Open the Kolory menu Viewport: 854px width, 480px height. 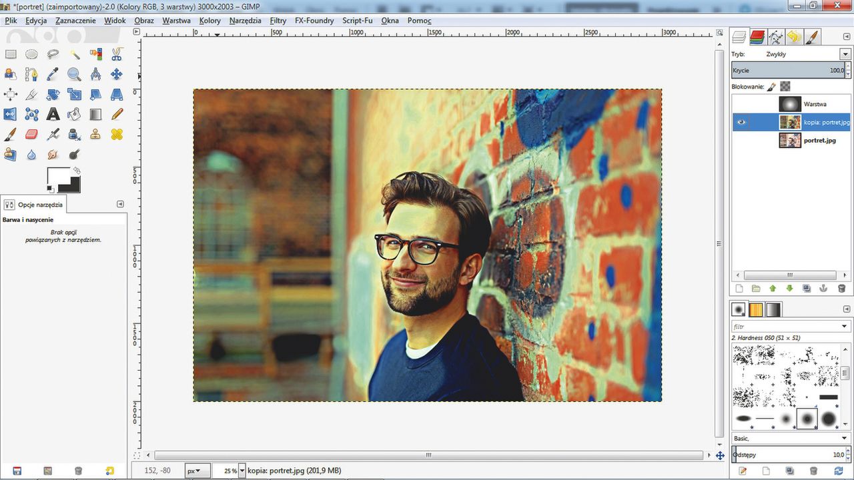(209, 21)
